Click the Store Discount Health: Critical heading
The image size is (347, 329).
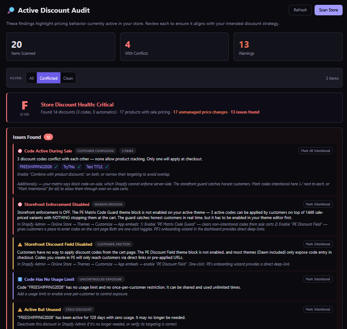coord(77,104)
